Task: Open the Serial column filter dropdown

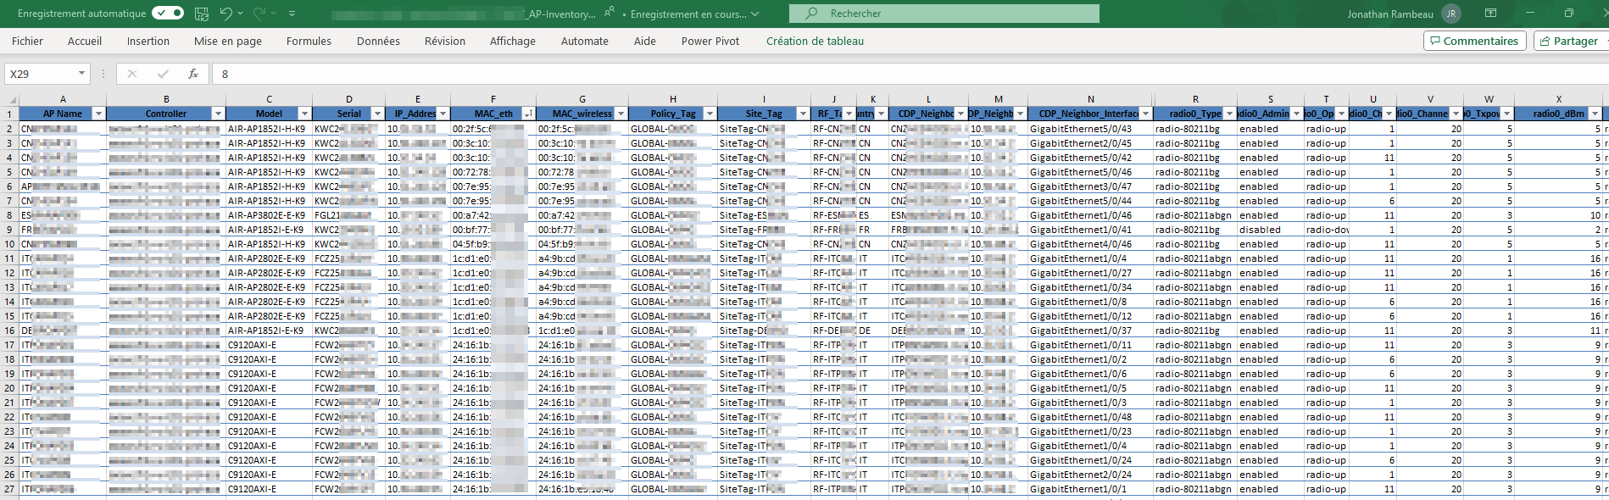Action: point(377,114)
